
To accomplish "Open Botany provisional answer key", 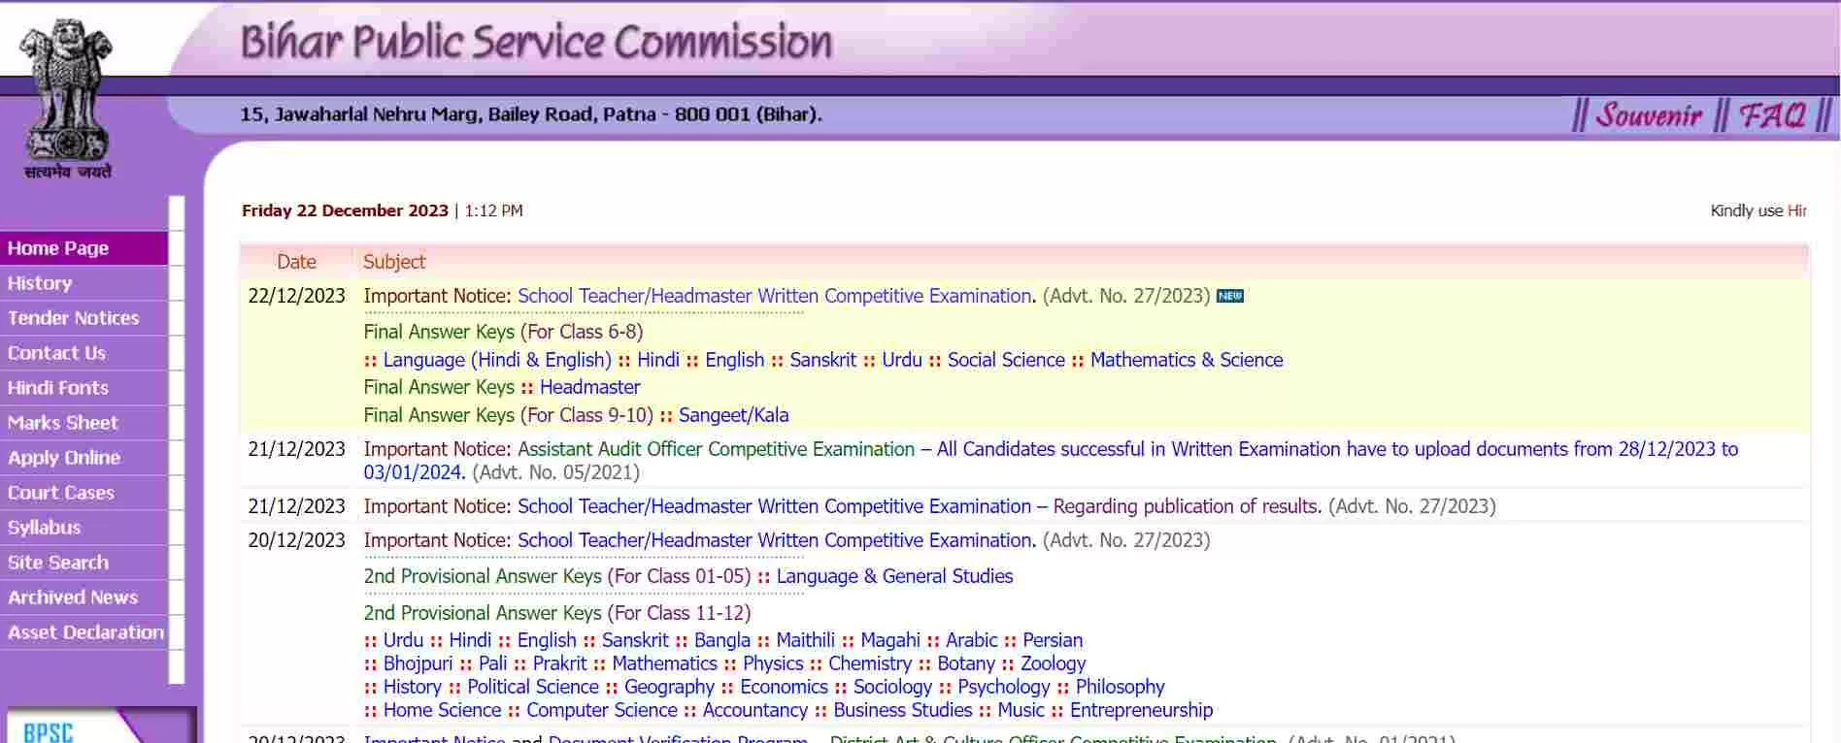I will [x=966, y=663].
